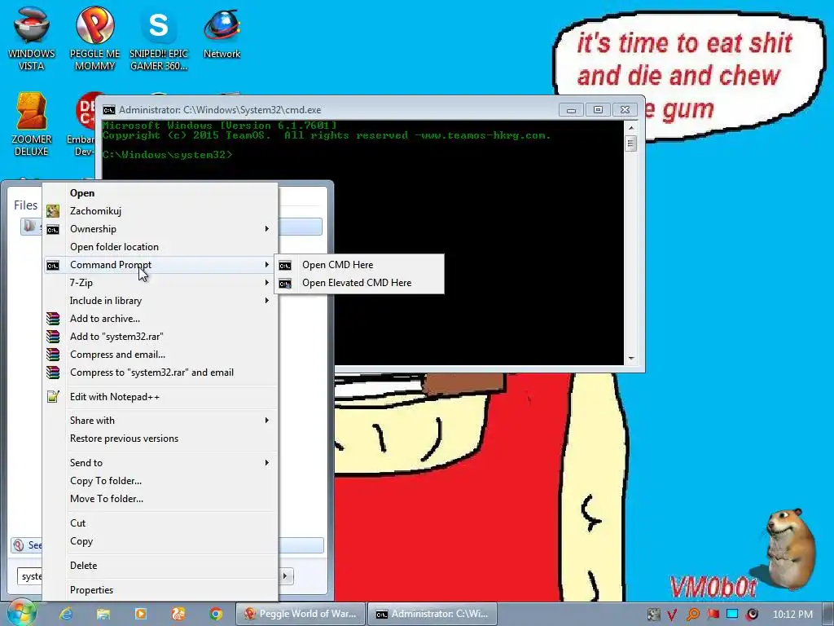Open Windows Media Player from taskbar
This screenshot has height=626, width=834.
coord(141,614)
